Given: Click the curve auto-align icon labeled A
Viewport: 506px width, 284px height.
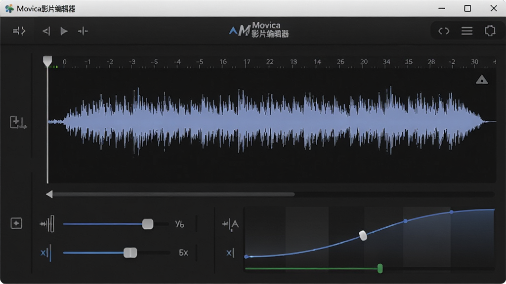Looking at the screenshot, I should [x=230, y=224].
